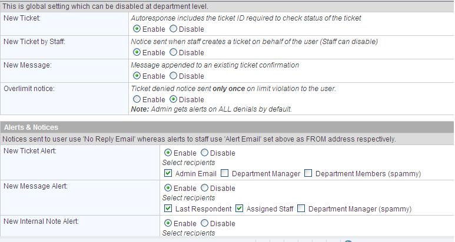Enable the New Ticket Alert
The image size is (455, 242).
coord(168,153)
